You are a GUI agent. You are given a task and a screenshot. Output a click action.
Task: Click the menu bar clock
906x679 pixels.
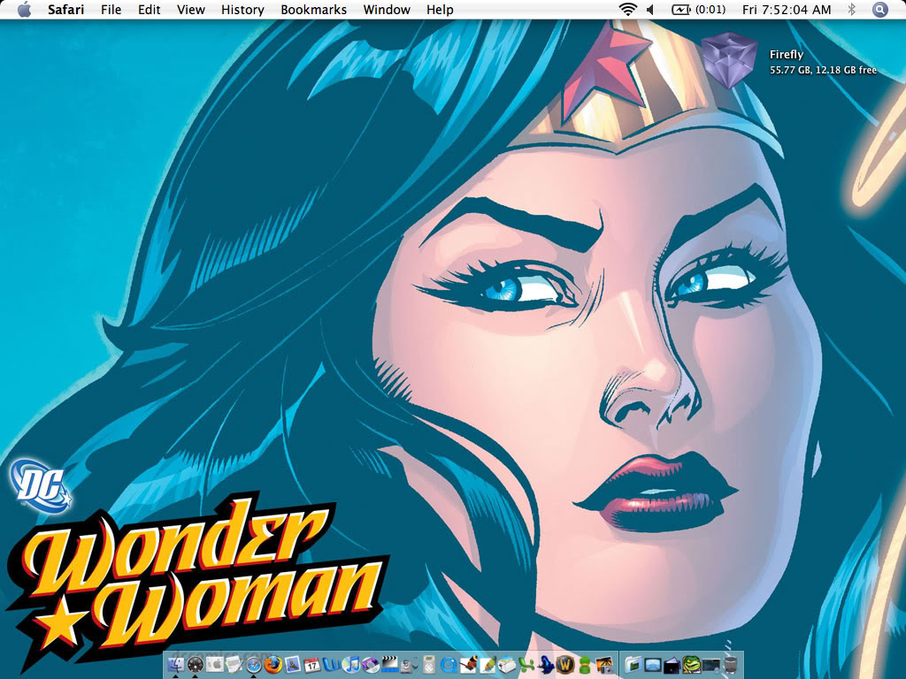787,10
